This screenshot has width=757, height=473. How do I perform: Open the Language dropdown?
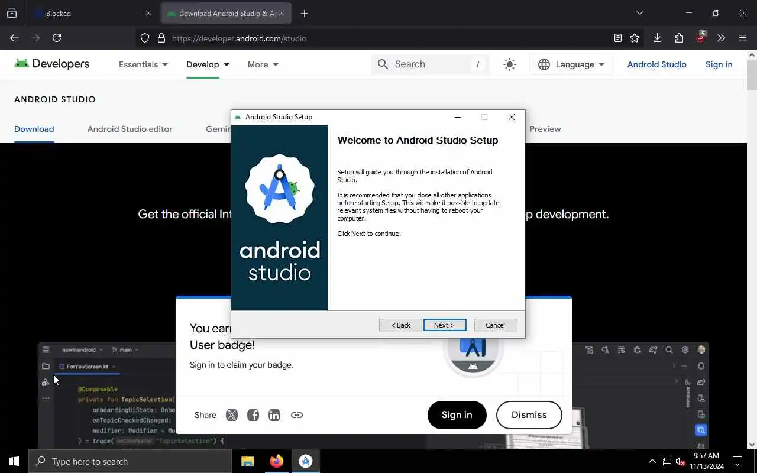pyautogui.click(x=571, y=64)
